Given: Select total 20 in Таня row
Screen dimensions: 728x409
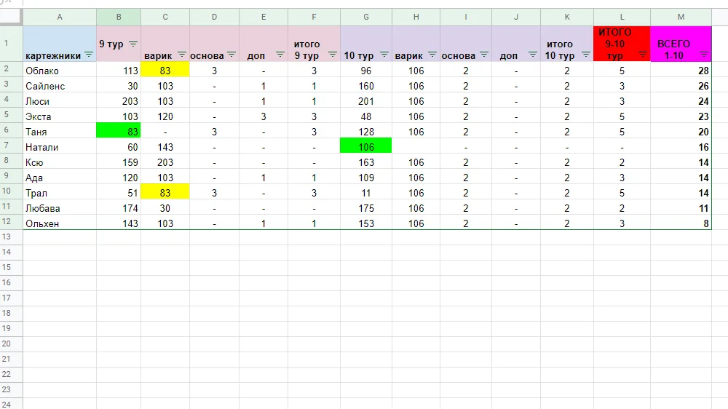Looking at the screenshot, I should (x=681, y=132).
